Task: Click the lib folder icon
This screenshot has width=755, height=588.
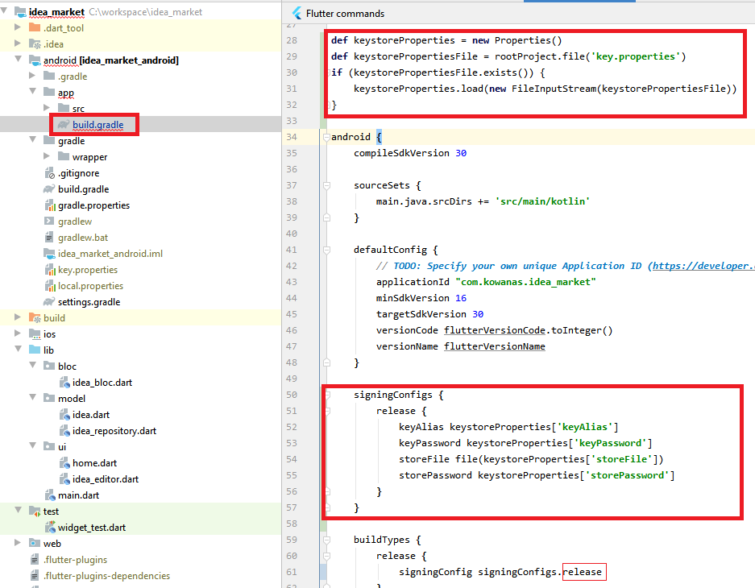Action: point(35,350)
